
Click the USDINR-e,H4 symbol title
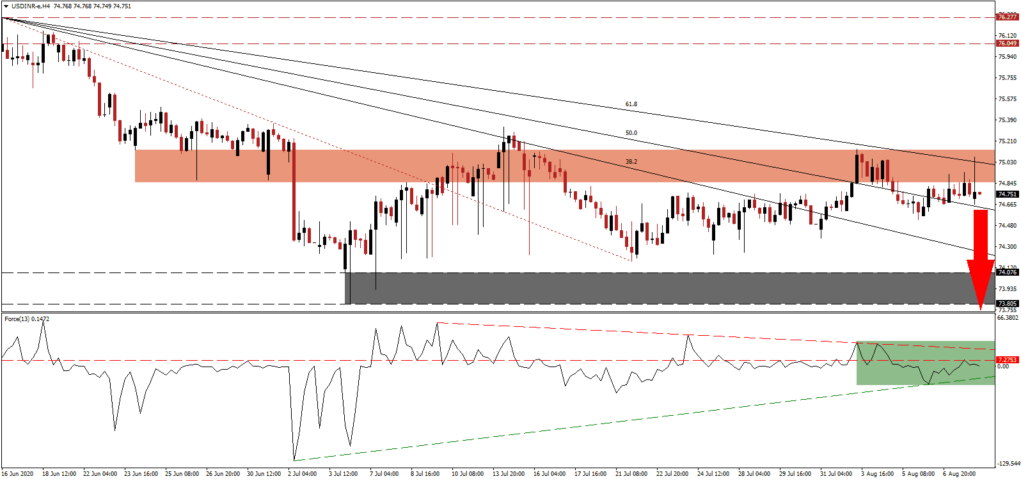point(31,6)
